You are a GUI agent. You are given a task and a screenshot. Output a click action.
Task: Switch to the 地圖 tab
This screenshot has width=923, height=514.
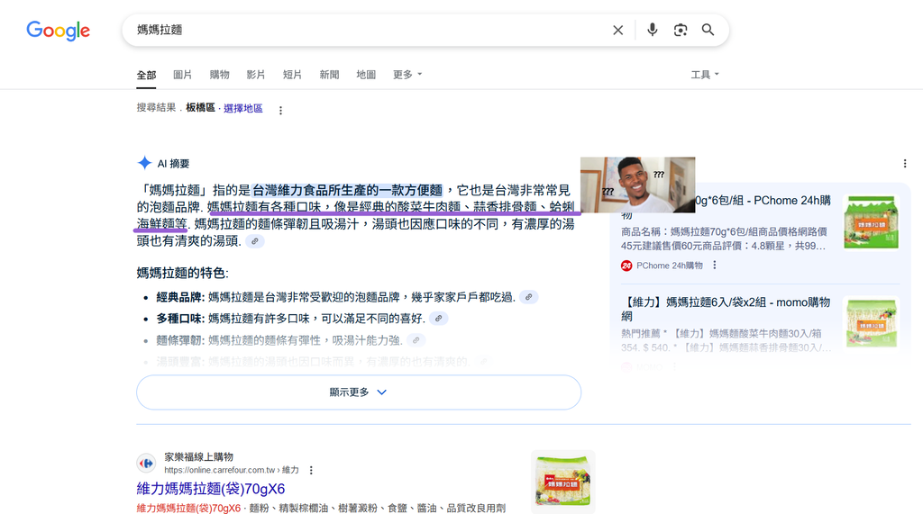[366, 75]
